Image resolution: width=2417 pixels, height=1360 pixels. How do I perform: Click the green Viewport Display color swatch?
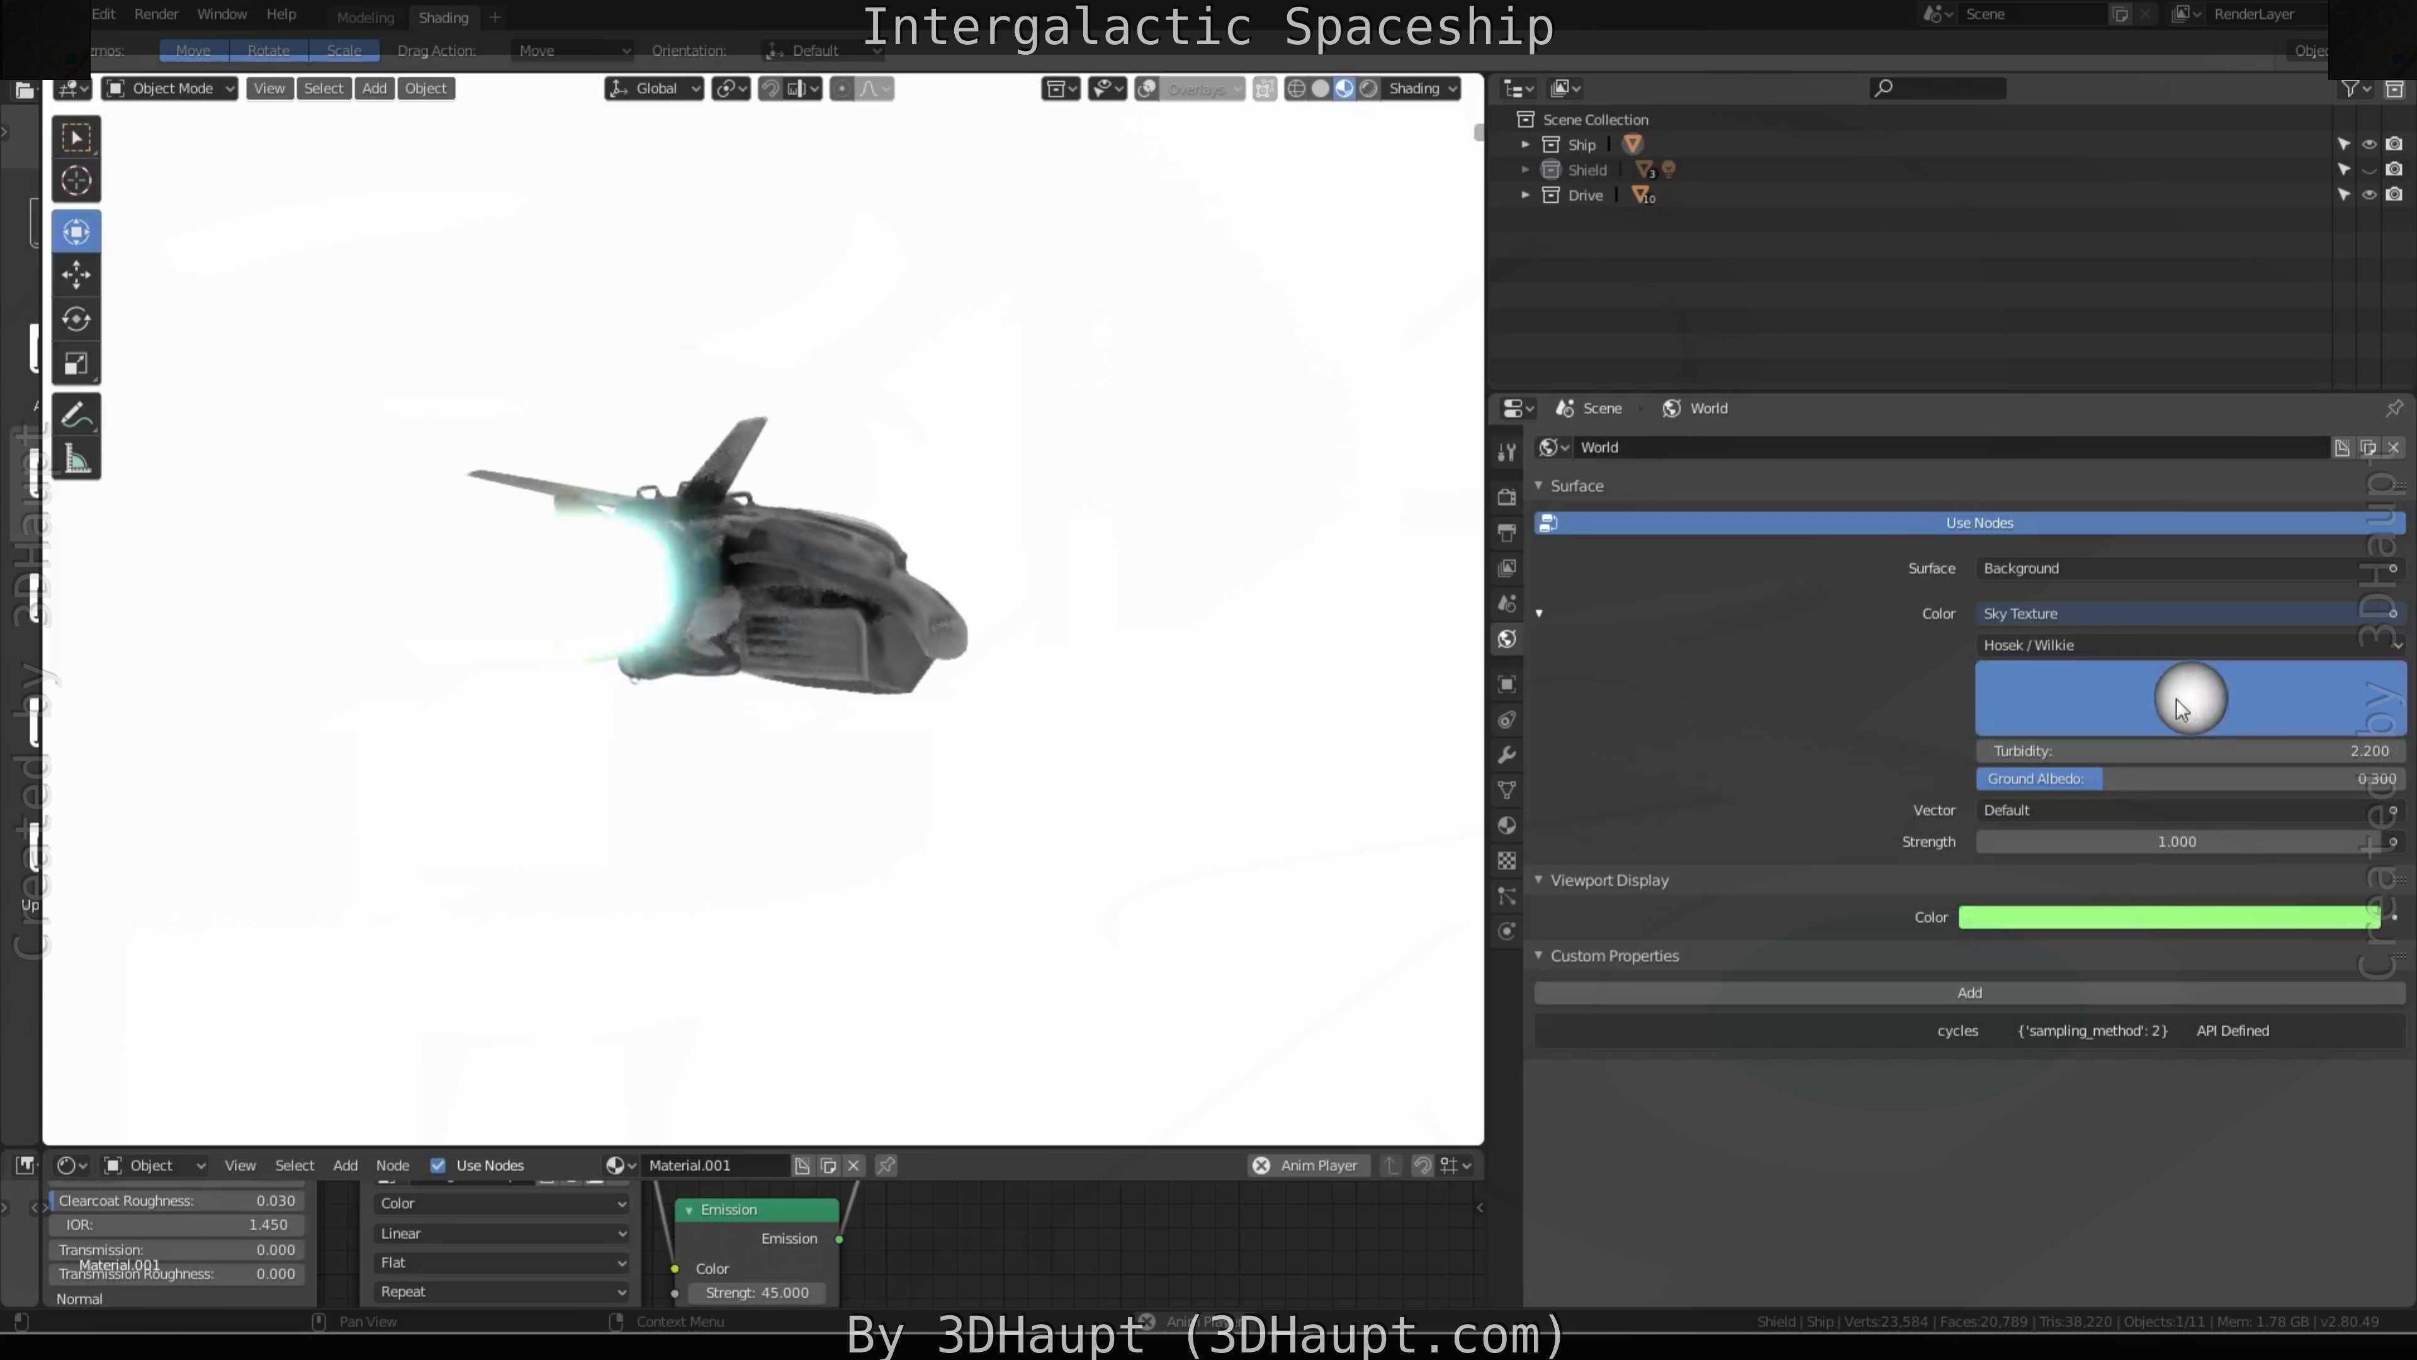point(2167,918)
